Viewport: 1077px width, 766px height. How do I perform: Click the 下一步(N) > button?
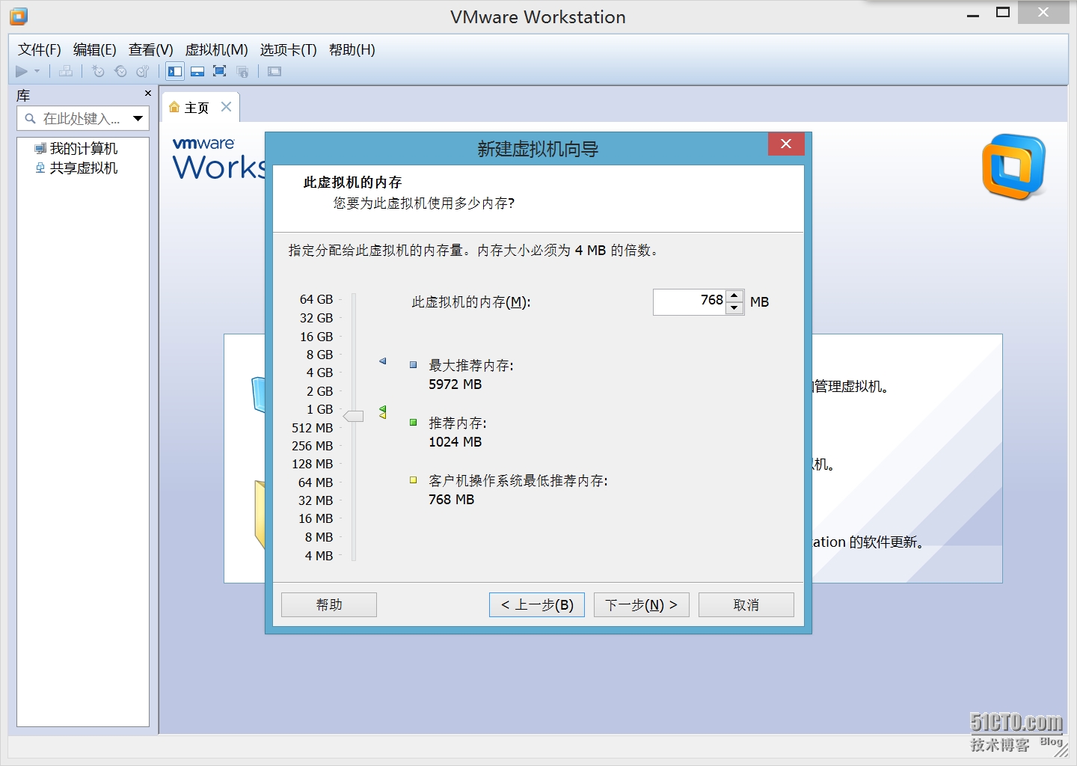click(642, 604)
